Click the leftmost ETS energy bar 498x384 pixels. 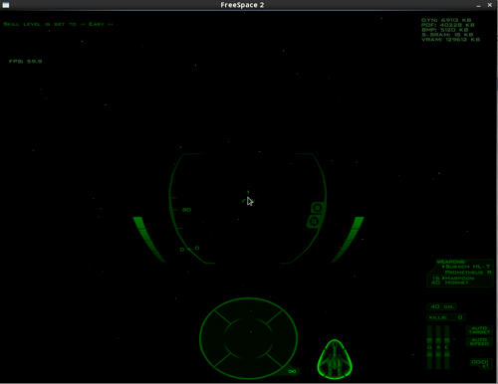429,347
